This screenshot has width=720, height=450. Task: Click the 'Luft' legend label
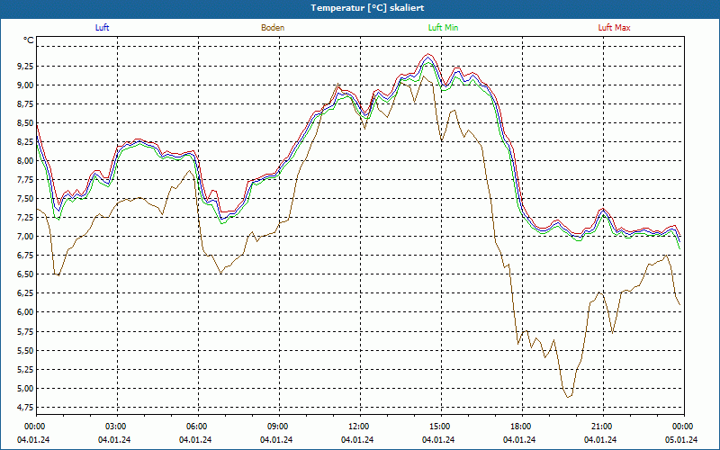102,28
